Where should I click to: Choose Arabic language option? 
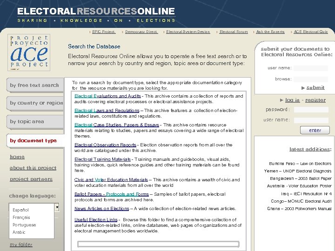coord(19,232)
